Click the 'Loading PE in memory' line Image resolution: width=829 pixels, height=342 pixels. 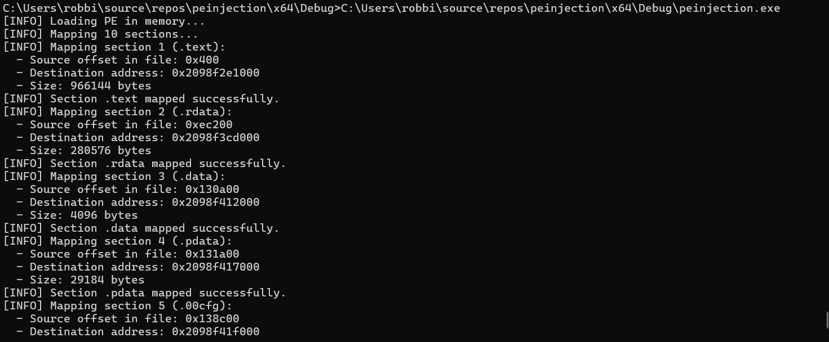coord(104,21)
